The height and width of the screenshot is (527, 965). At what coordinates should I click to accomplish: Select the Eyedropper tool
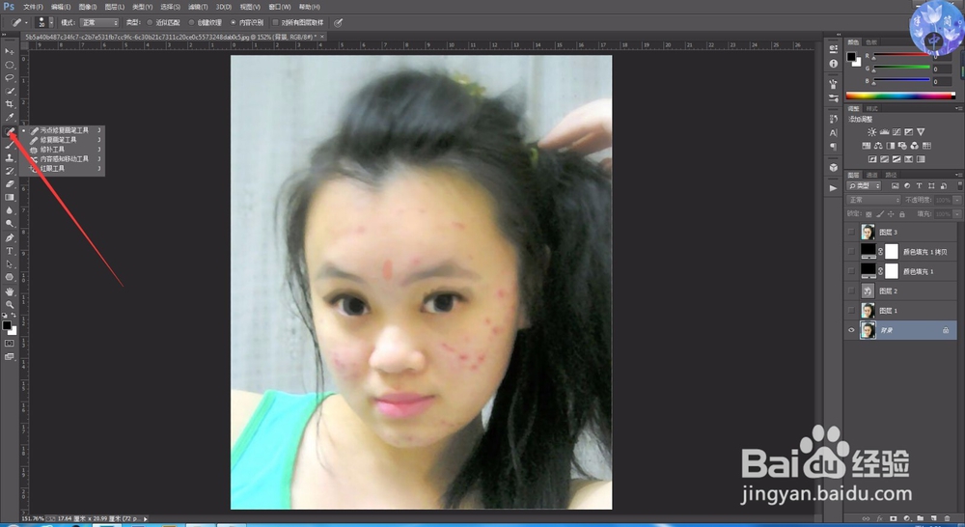click(x=10, y=117)
